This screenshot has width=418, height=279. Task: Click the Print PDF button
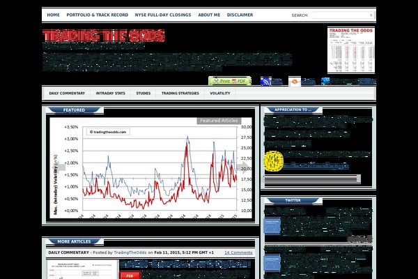coord(230,81)
